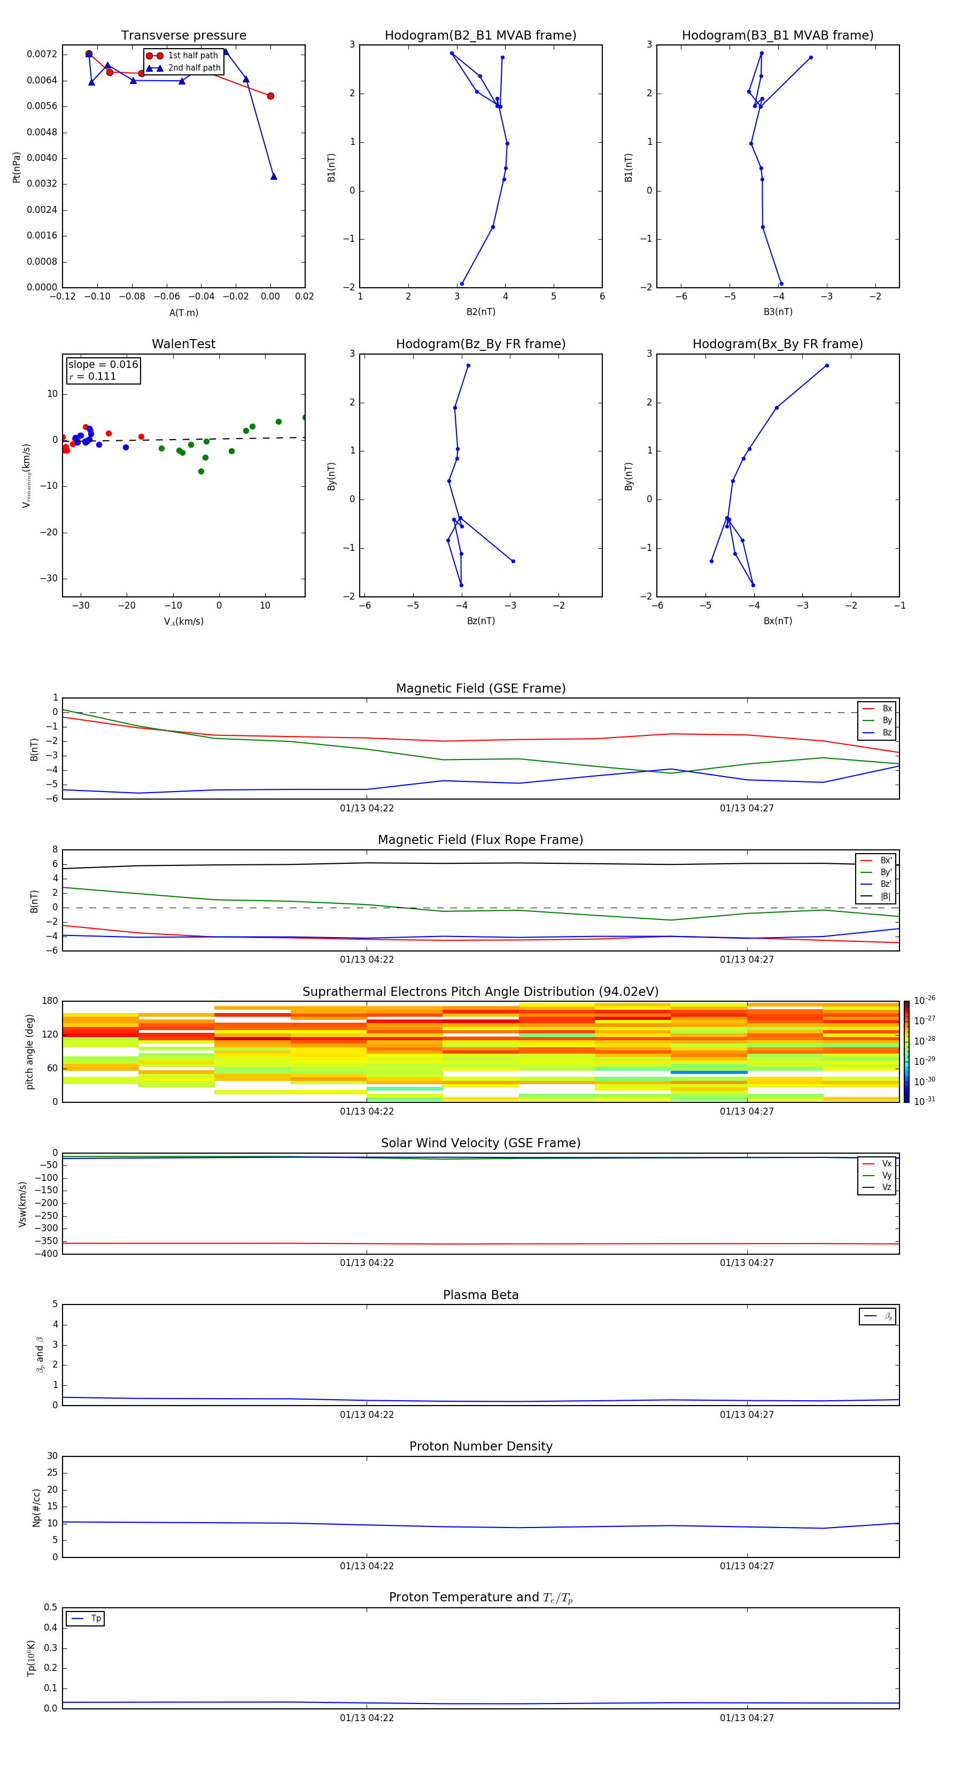962x1765 pixels.
Task: Click the 'Pt(nPa)' y-axis label
Action: (17, 167)
